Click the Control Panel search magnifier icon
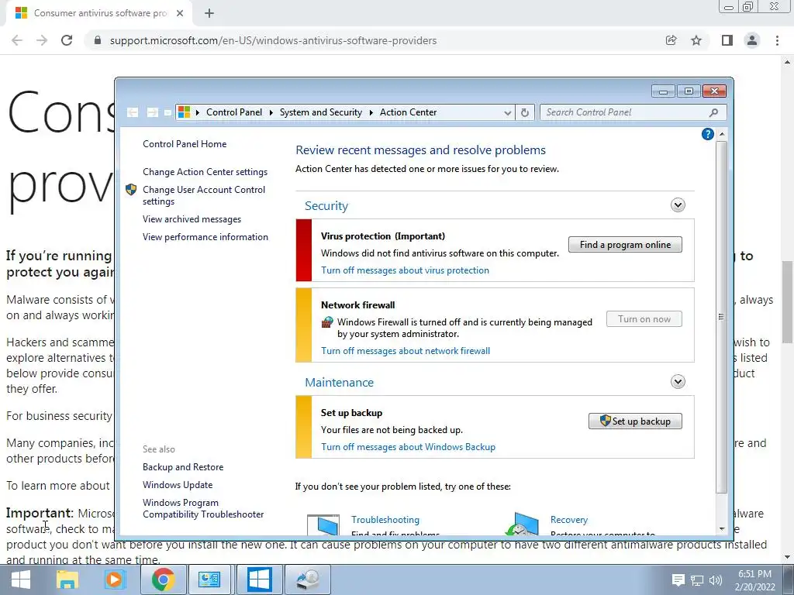The width and height of the screenshot is (794, 595). [x=714, y=112]
